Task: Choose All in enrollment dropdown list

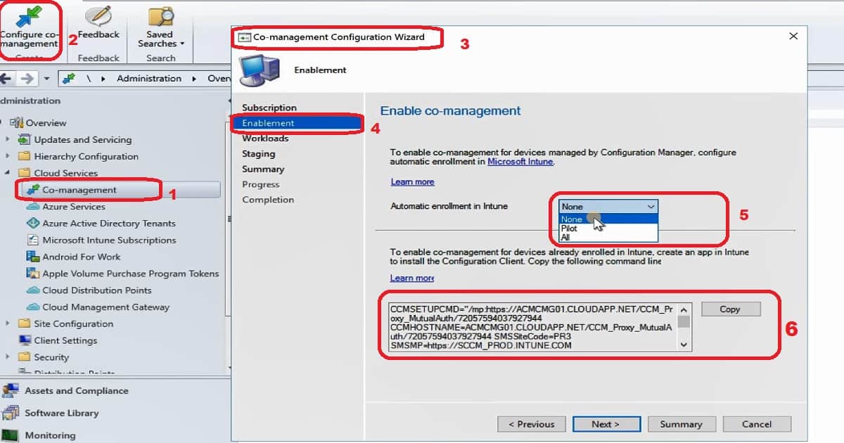Action: 608,238
